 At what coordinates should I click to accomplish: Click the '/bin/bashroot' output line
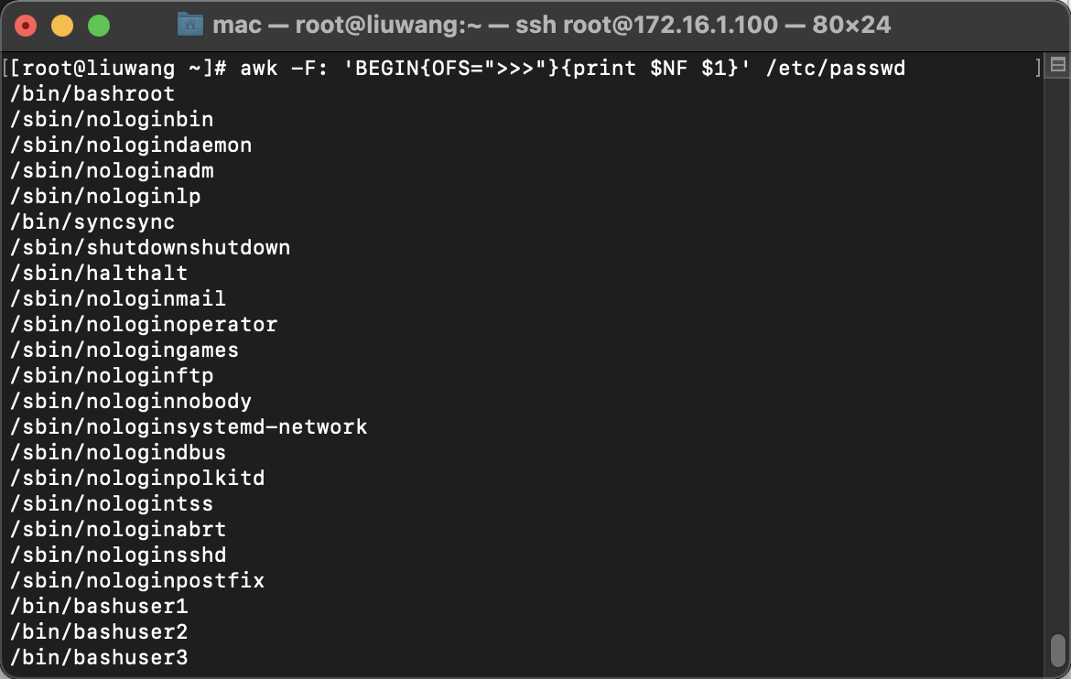(x=92, y=93)
